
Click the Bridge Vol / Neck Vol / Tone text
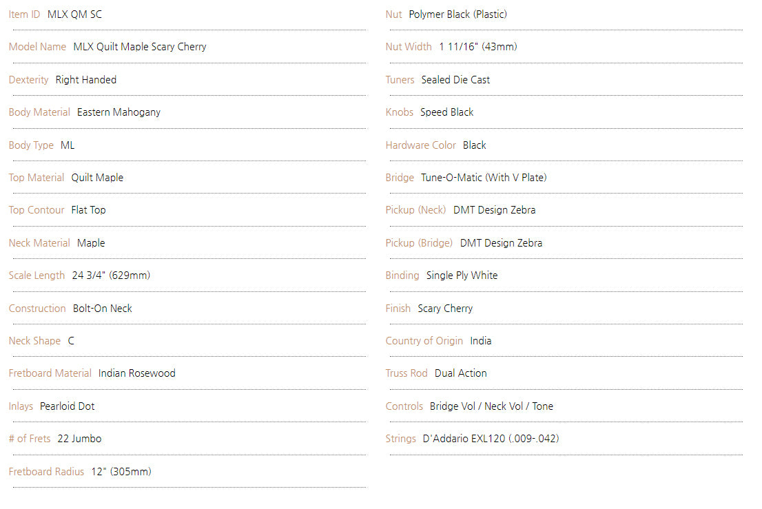tap(491, 406)
